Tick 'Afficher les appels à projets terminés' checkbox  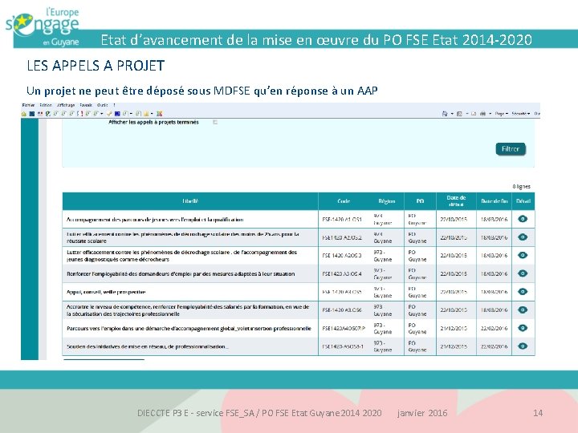click(x=215, y=122)
